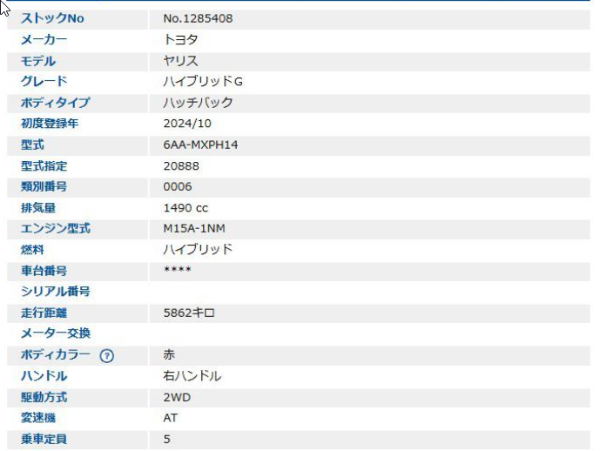
Task: Select the mileage value 5862キロ
Action: click(x=189, y=313)
